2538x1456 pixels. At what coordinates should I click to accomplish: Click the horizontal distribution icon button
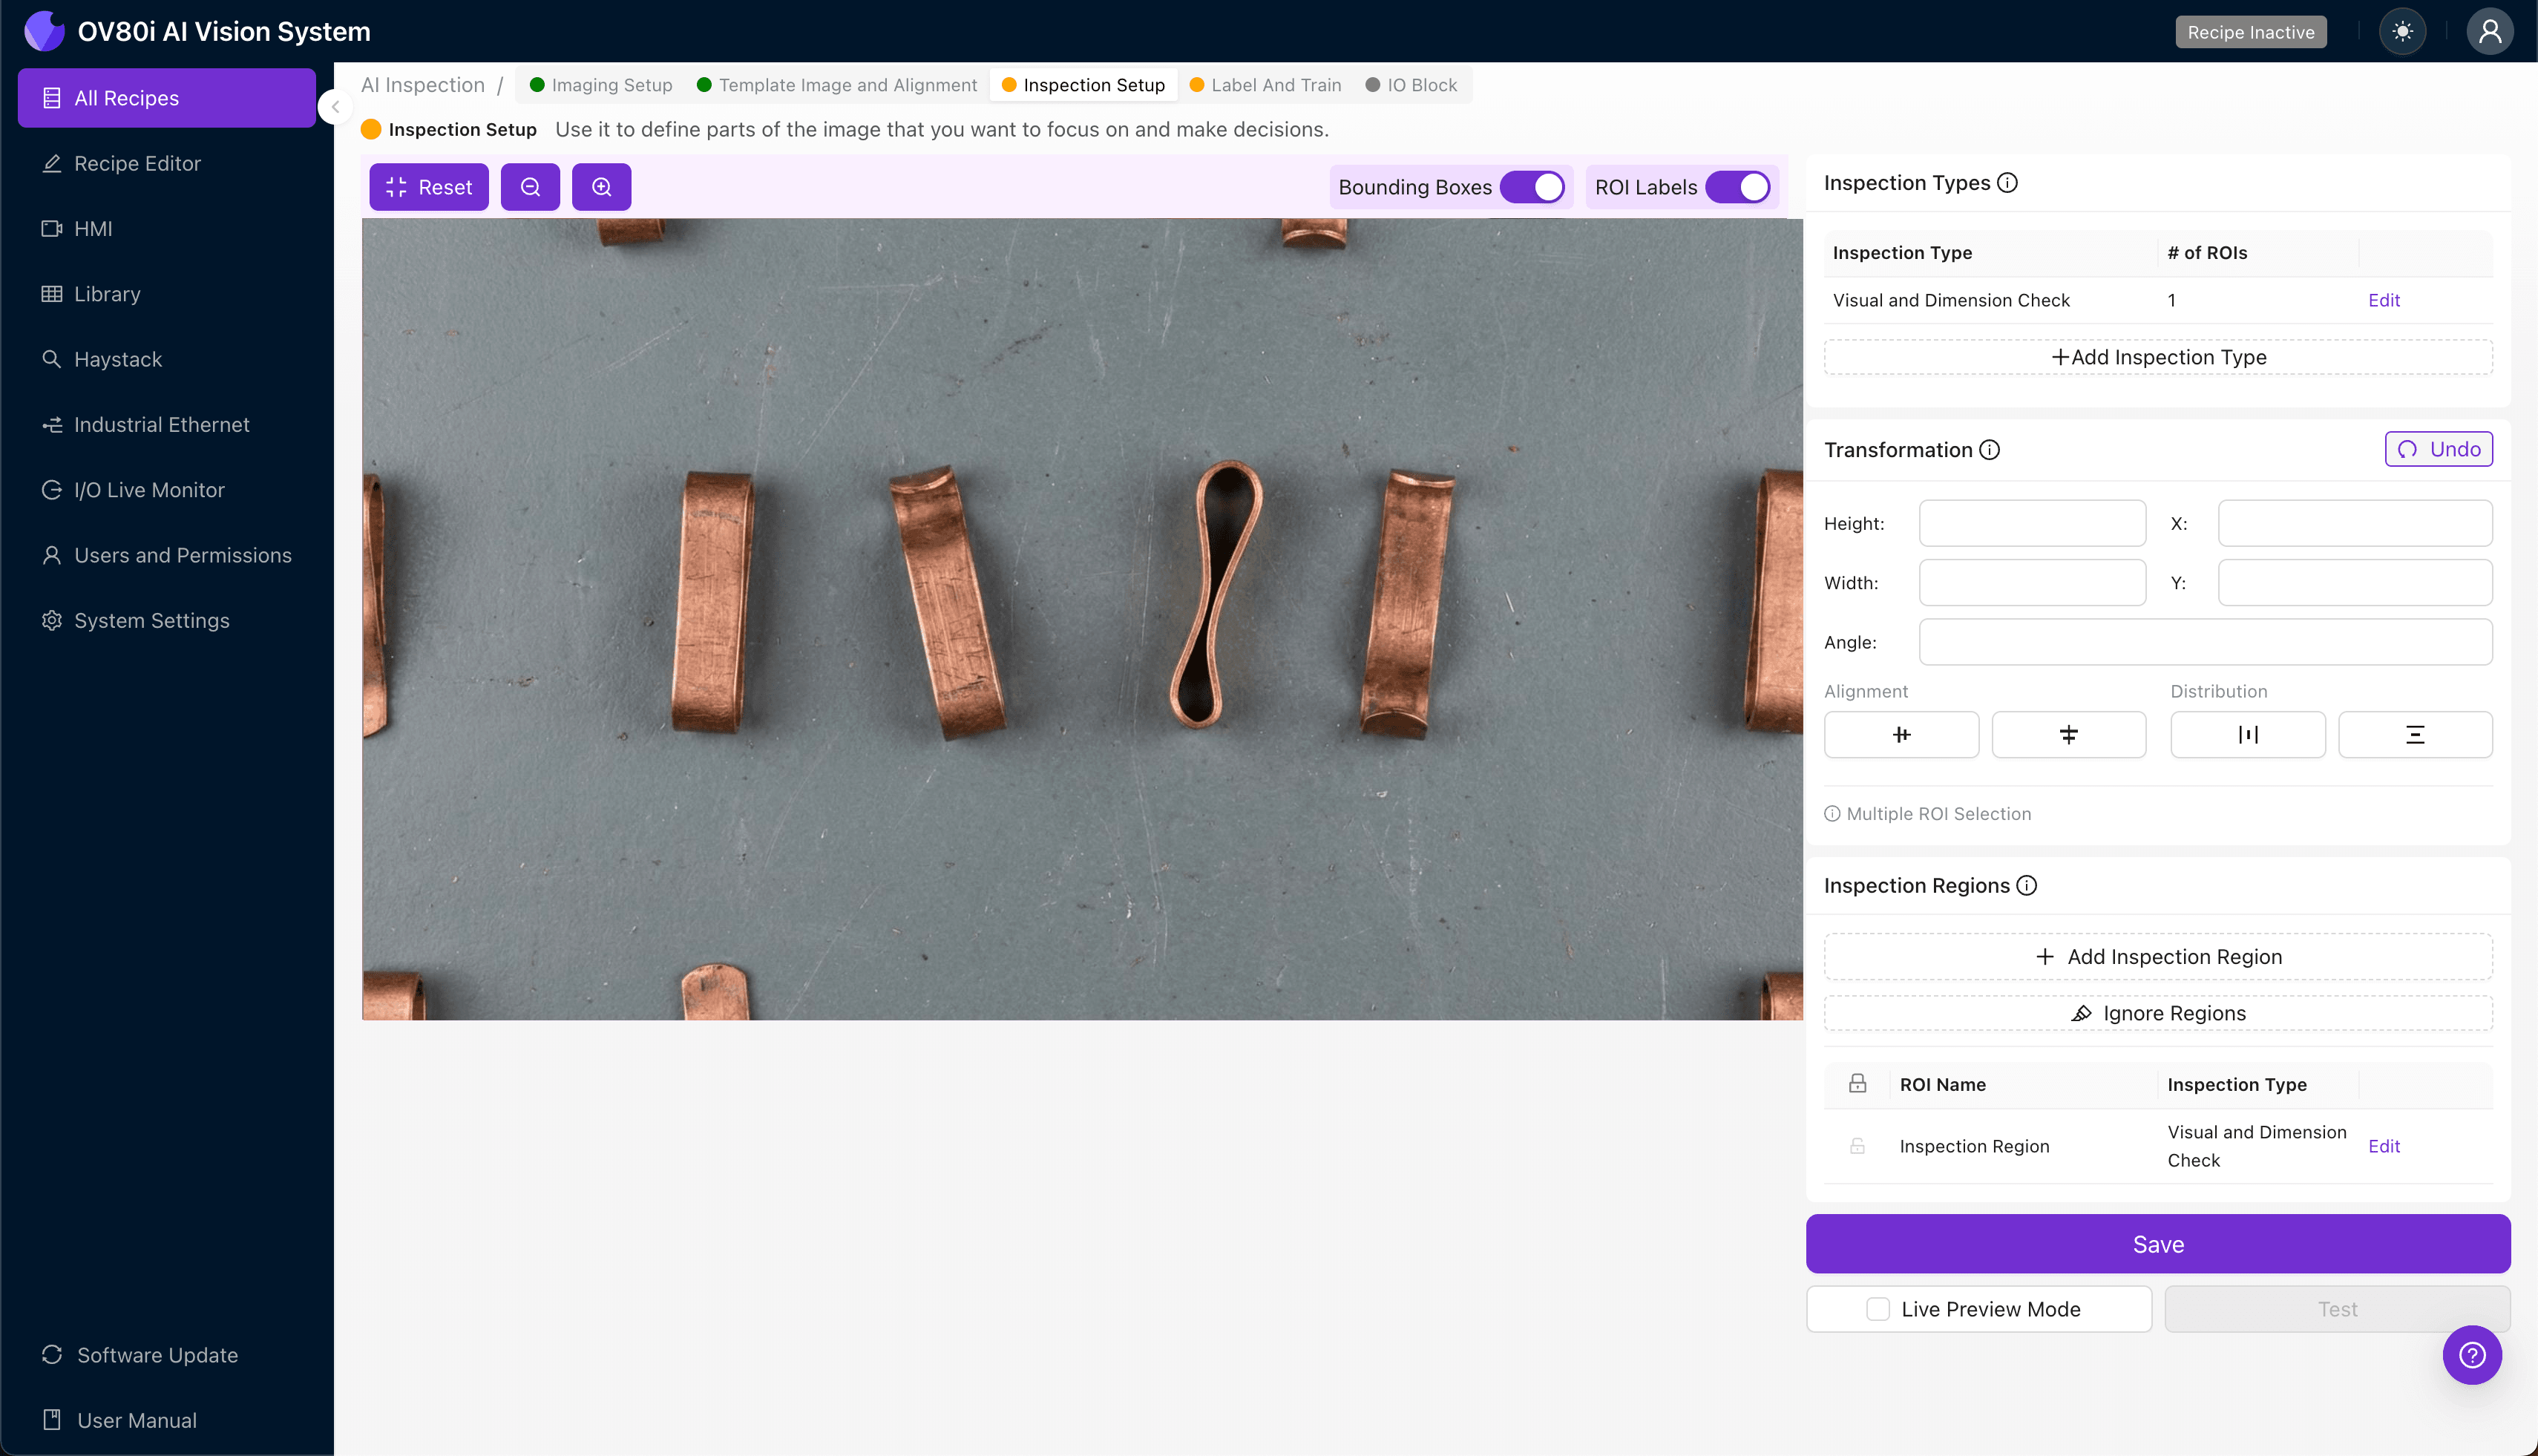(2247, 735)
